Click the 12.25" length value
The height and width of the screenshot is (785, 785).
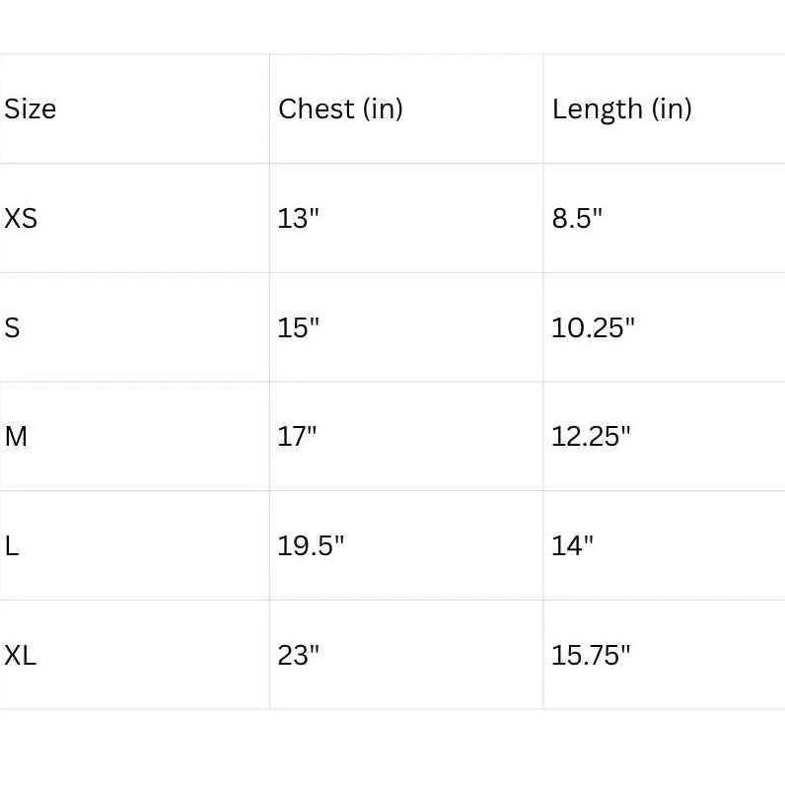(x=592, y=437)
